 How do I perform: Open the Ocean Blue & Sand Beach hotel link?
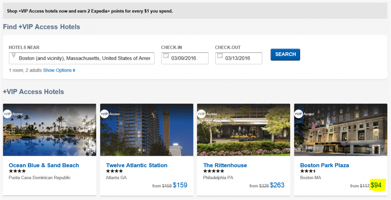(x=44, y=165)
